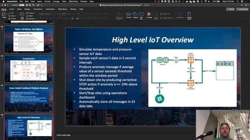Click the 'High Level IoT Overview' slide title
The height and width of the screenshot is (140, 250).
[153, 40]
